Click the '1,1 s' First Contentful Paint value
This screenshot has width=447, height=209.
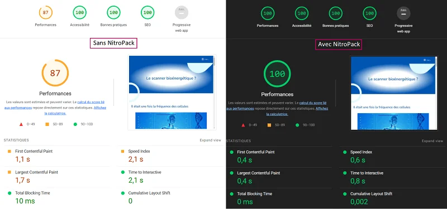[x=22, y=159]
